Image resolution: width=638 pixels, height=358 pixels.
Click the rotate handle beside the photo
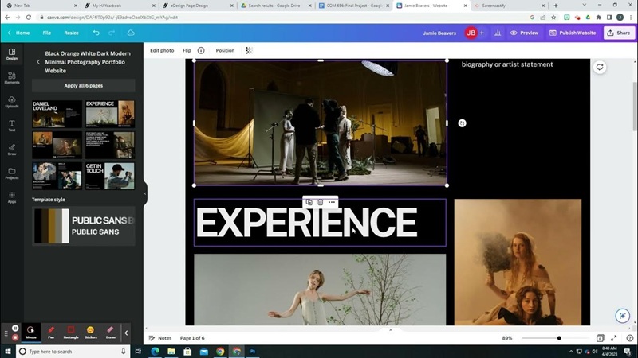pos(462,123)
